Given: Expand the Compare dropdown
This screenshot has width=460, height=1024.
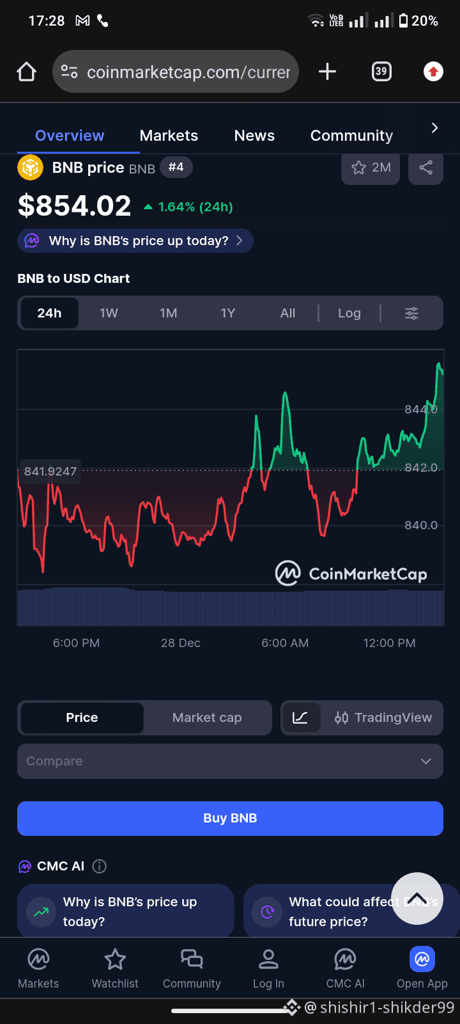Looking at the screenshot, I should [230, 761].
